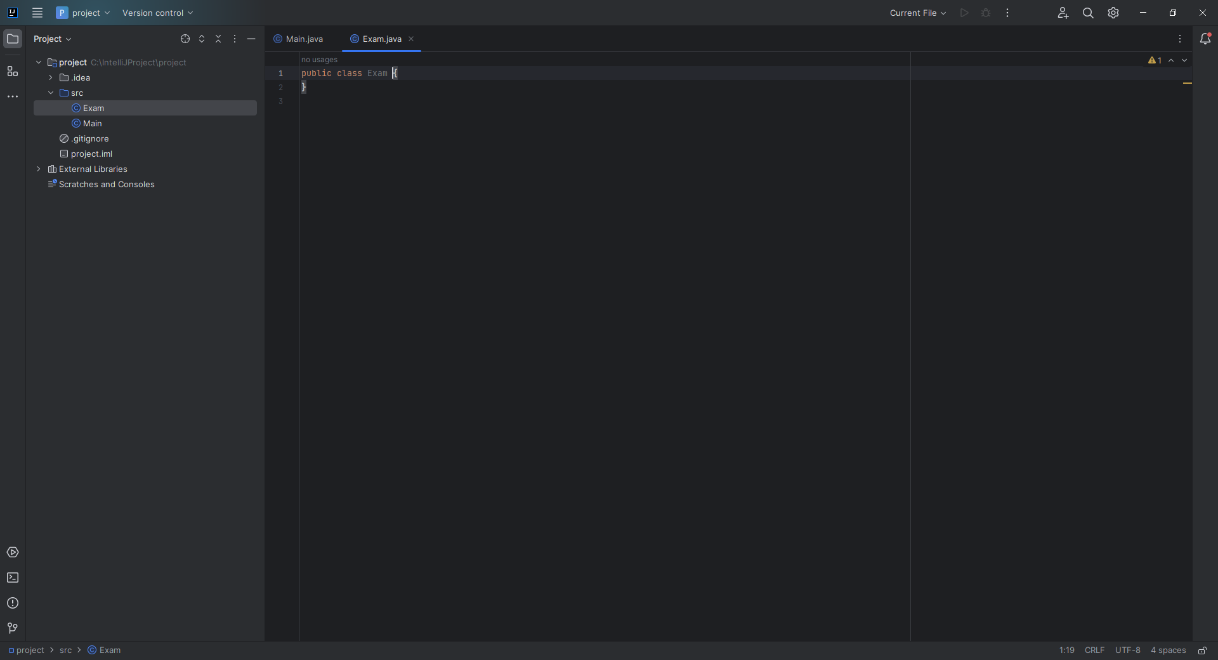This screenshot has width=1218, height=660.
Task: Open the Project view mode dropdown
Action: [53, 39]
